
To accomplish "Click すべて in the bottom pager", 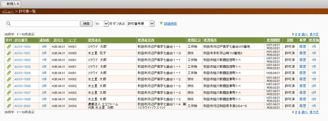I will coord(314,112).
